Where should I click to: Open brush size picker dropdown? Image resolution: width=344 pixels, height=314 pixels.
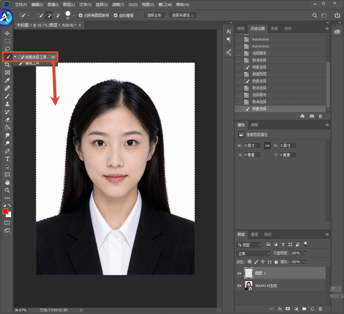click(x=74, y=15)
